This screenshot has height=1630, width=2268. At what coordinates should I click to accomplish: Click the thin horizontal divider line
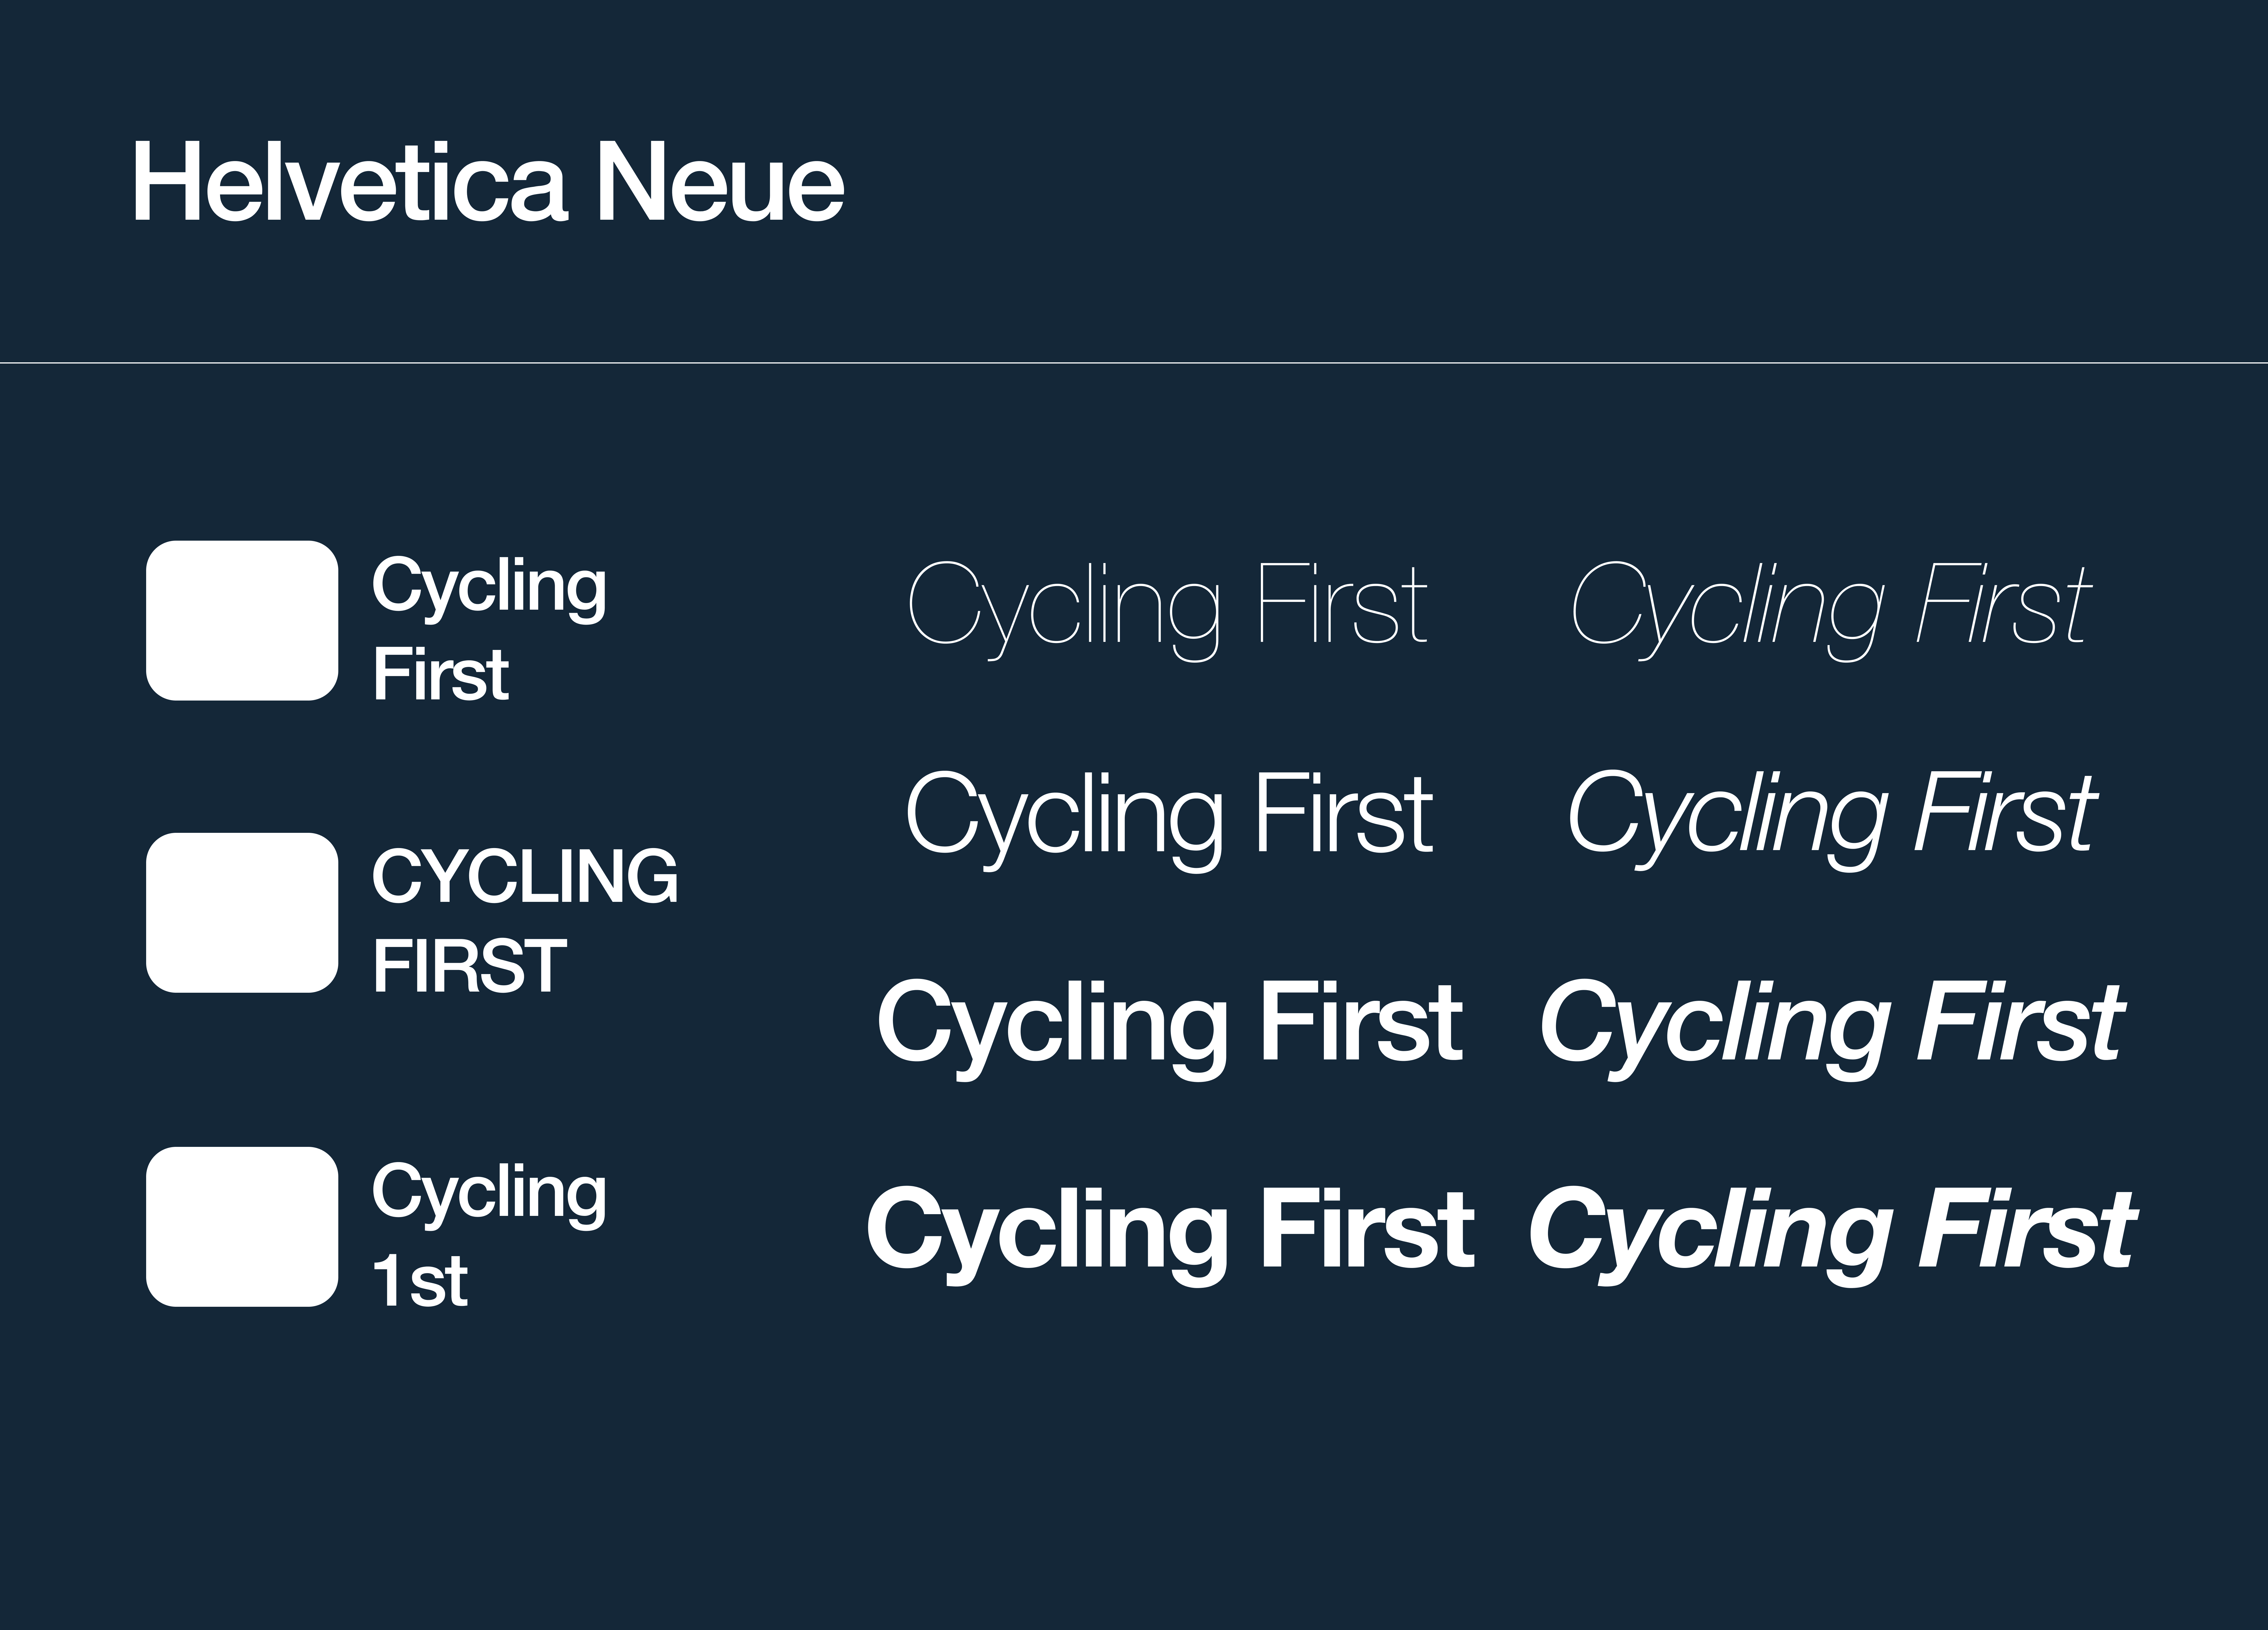tap(1134, 363)
